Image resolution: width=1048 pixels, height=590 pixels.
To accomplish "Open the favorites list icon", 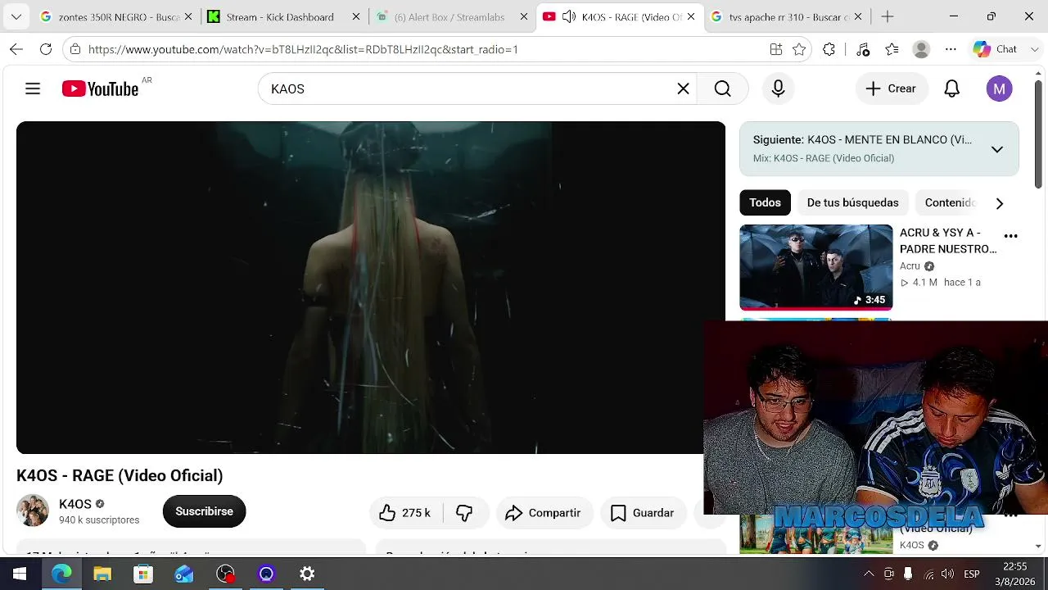I will tap(892, 49).
